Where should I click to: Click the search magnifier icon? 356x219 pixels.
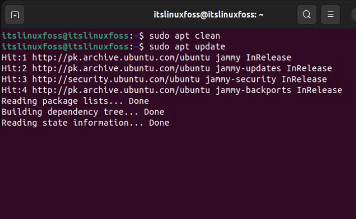point(307,14)
